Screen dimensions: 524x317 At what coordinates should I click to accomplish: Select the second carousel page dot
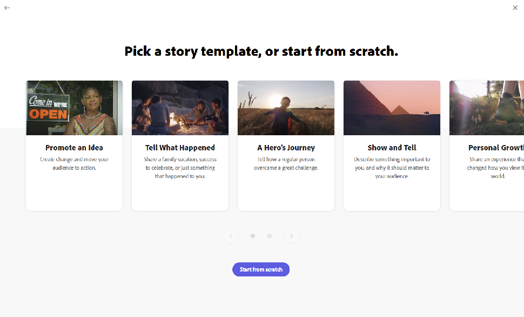click(270, 236)
